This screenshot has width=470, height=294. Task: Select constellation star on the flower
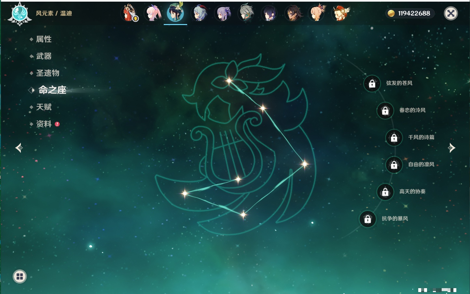click(229, 81)
